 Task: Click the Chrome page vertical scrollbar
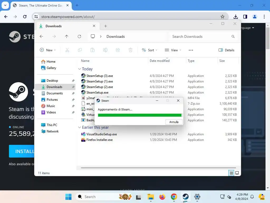pyautogui.click(x=268, y=38)
